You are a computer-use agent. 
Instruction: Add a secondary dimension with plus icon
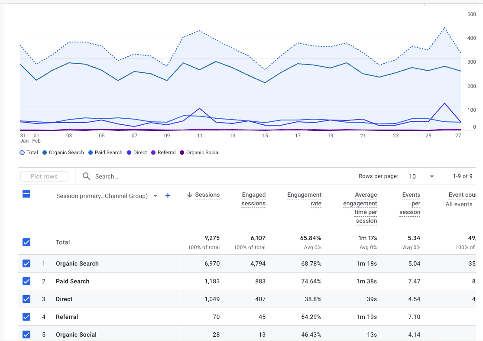[x=168, y=195]
